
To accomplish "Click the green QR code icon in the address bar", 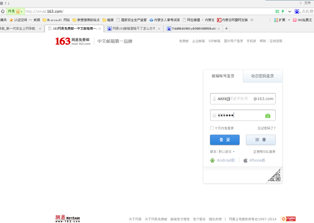I will (277, 11).
